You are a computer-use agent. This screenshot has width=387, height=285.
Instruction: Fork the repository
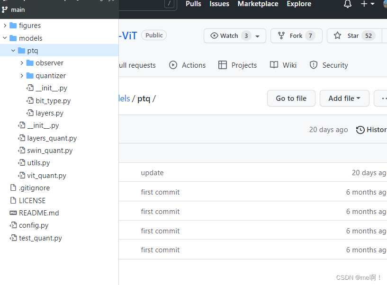coord(296,36)
